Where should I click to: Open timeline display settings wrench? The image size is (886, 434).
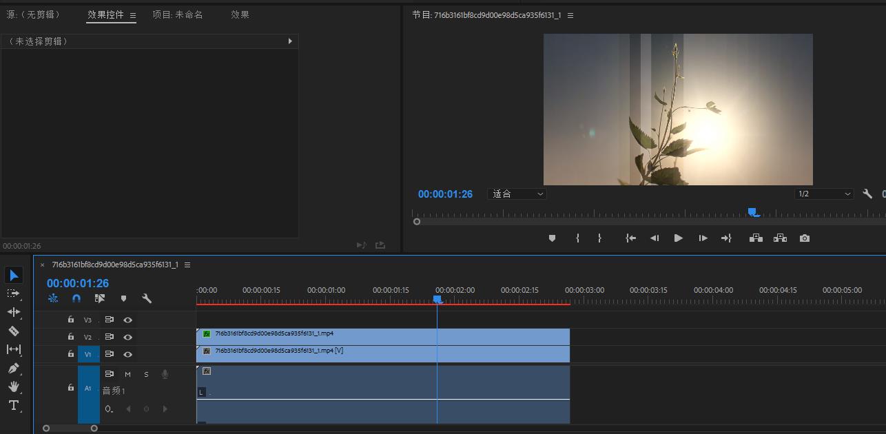coord(147,298)
